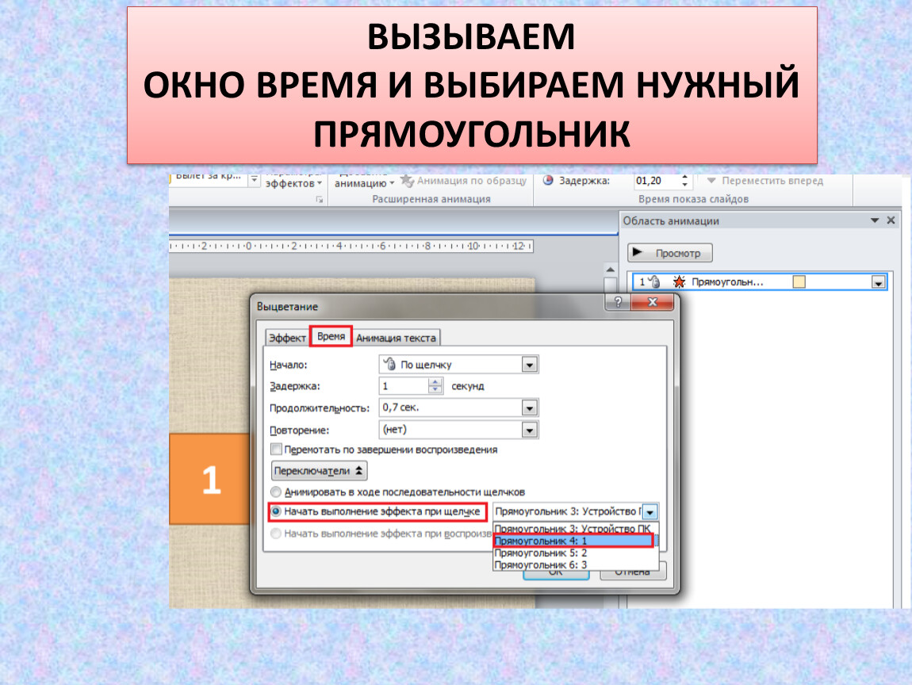Open the dialog launcher in the animation effects group
The image size is (912, 685).
[x=320, y=201]
